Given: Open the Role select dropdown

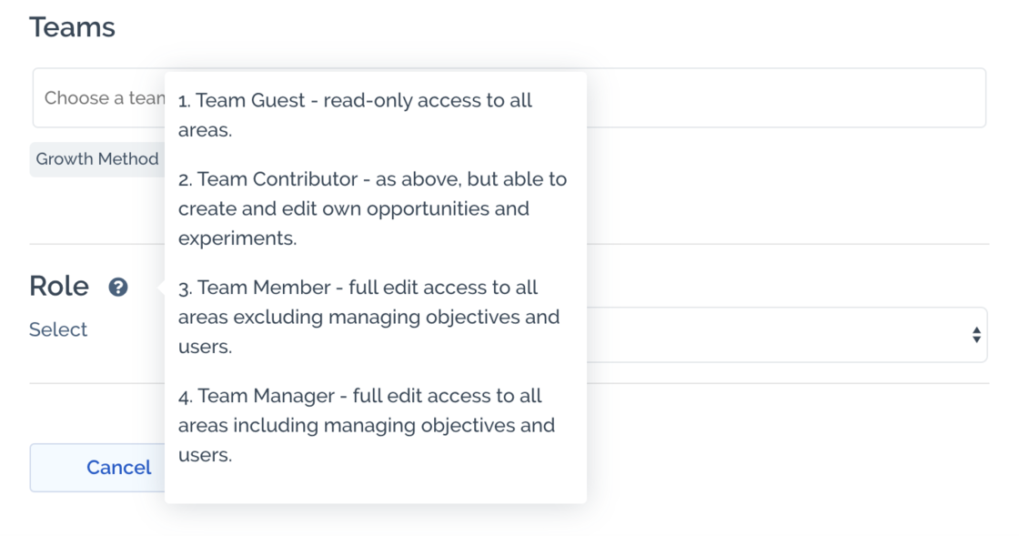Looking at the screenshot, I should [782, 335].
